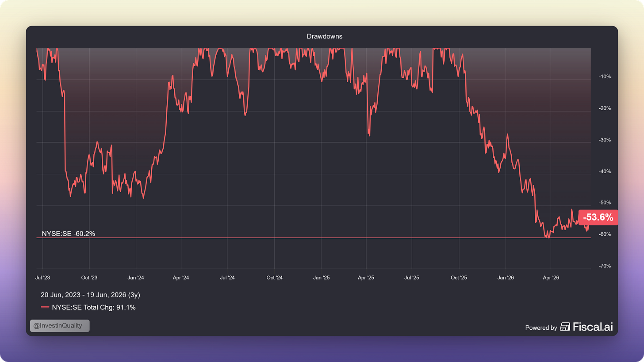
Task: Click the Fiscal.ai logo icon
Action: [565, 327]
